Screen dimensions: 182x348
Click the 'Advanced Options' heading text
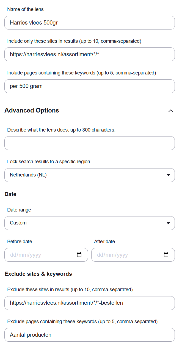click(x=32, y=111)
